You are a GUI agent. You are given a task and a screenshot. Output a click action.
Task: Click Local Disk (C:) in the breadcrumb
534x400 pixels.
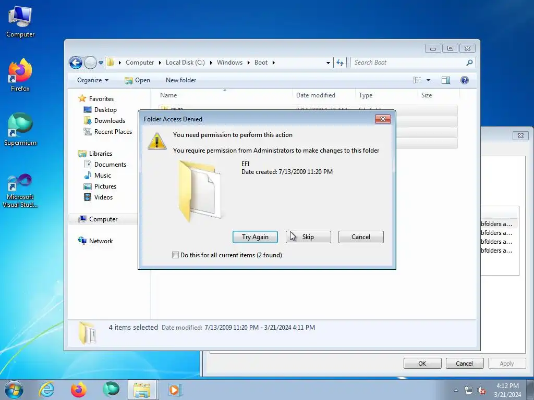coord(185,63)
